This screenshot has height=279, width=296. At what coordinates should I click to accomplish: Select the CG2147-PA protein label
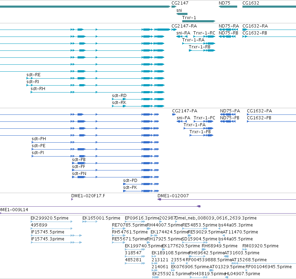(x=185, y=111)
